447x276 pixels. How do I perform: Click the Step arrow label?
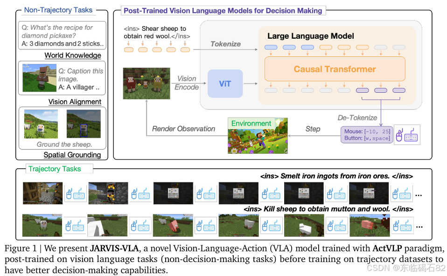pos(313,129)
